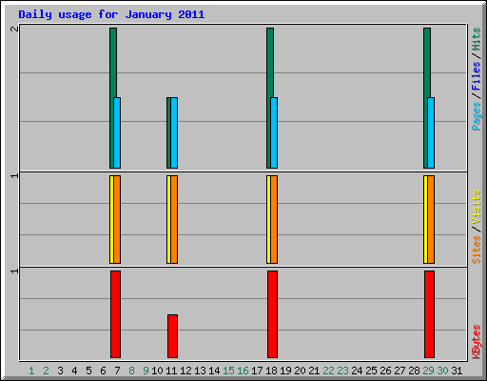487x381 pixels.
Task: Select the red "KBytes" legend label
Action: pyautogui.click(x=476, y=342)
